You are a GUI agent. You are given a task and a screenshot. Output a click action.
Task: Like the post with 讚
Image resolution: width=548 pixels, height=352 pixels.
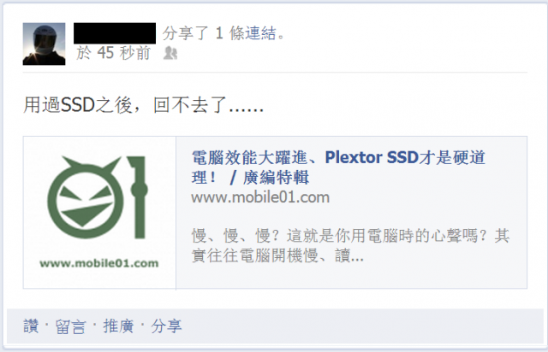coord(31,326)
